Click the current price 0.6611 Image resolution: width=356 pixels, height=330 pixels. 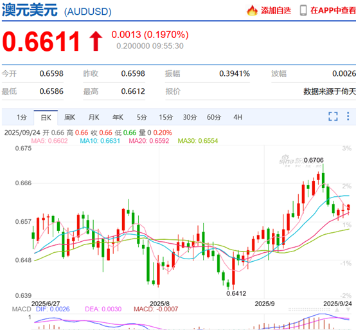(x=41, y=41)
